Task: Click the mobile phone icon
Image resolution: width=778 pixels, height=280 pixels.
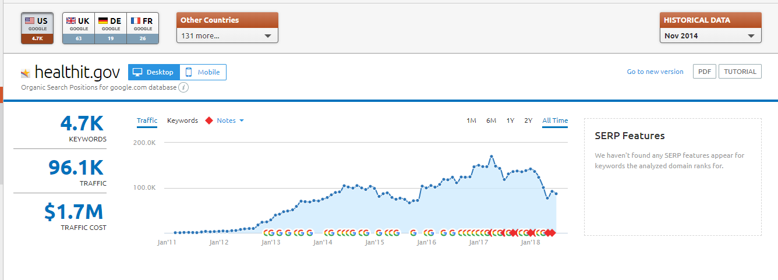Action: (x=189, y=72)
